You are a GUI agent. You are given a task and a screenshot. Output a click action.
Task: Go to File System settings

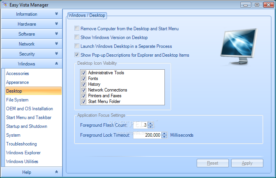coord(17,100)
